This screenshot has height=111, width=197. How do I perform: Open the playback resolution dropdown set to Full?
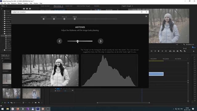(x=179, y=44)
